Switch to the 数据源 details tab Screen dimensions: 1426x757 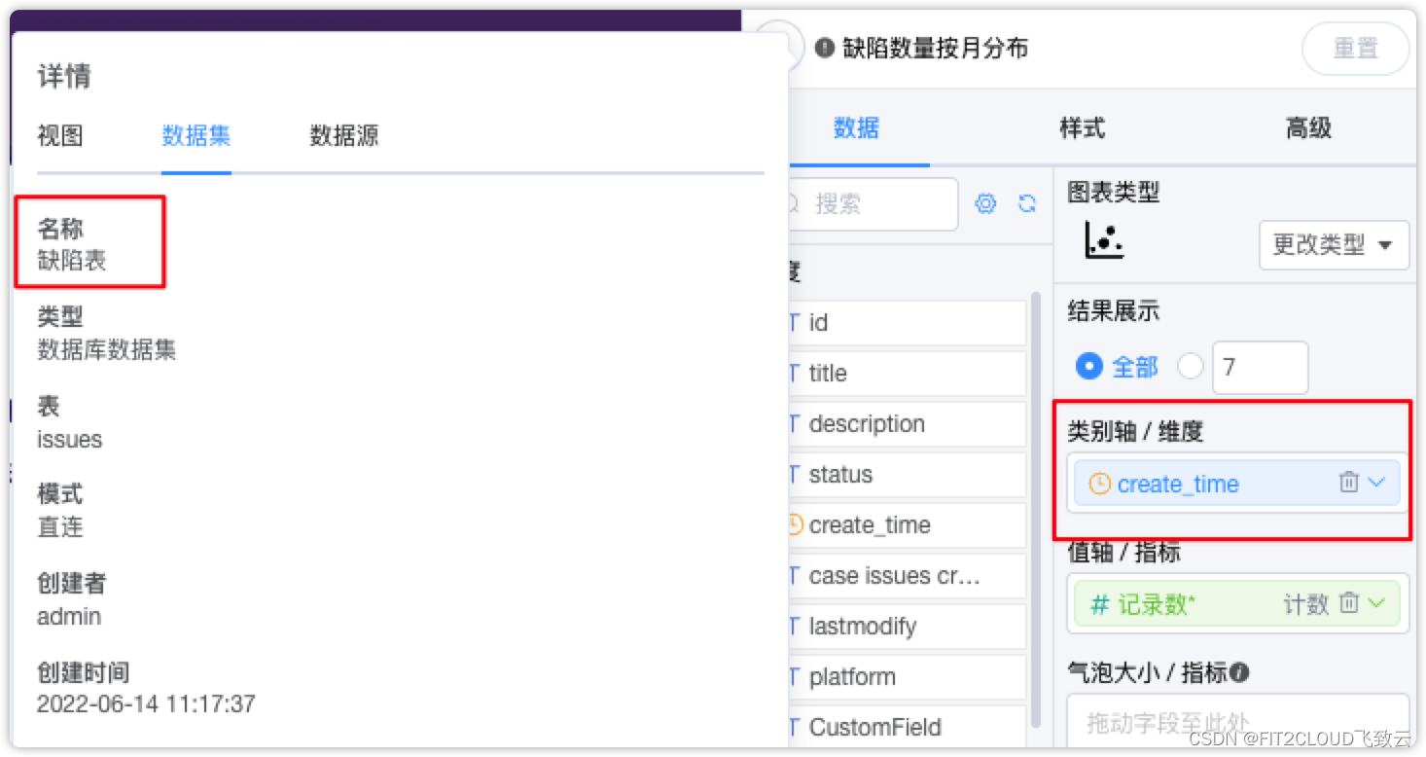(344, 135)
